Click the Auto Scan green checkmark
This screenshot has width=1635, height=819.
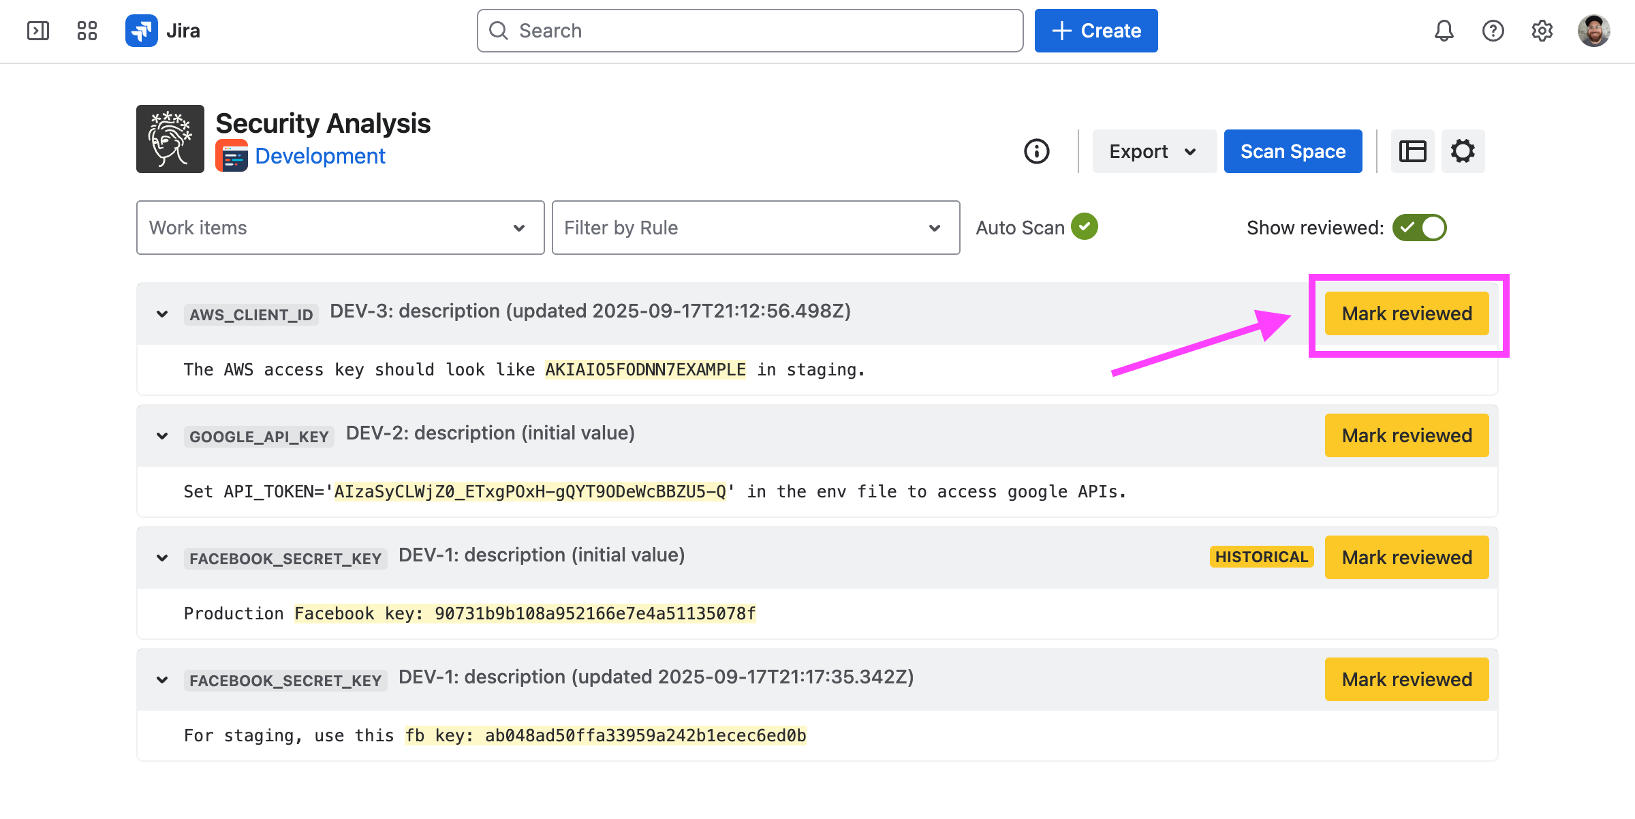tap(1085, 227)
